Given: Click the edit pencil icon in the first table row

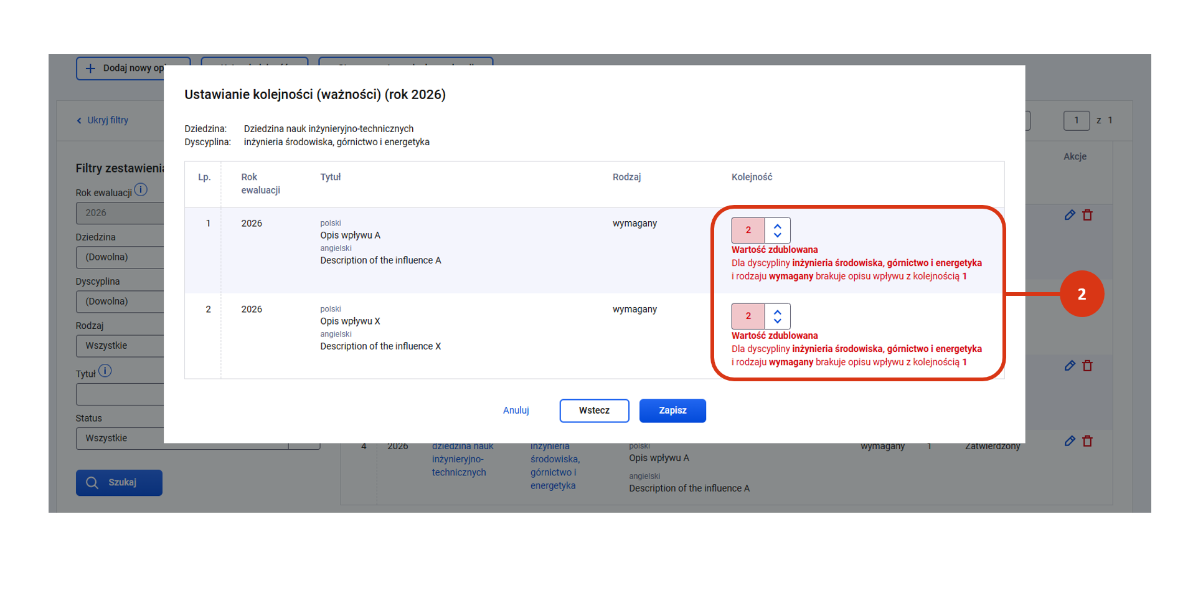Looking at the screenshot, I should coord(1070,215).
